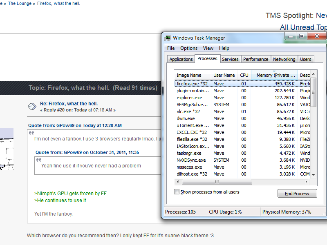Click the scroll down arrow in process list
This screenshot has width=327, height=245.
[x=314, y=175]
